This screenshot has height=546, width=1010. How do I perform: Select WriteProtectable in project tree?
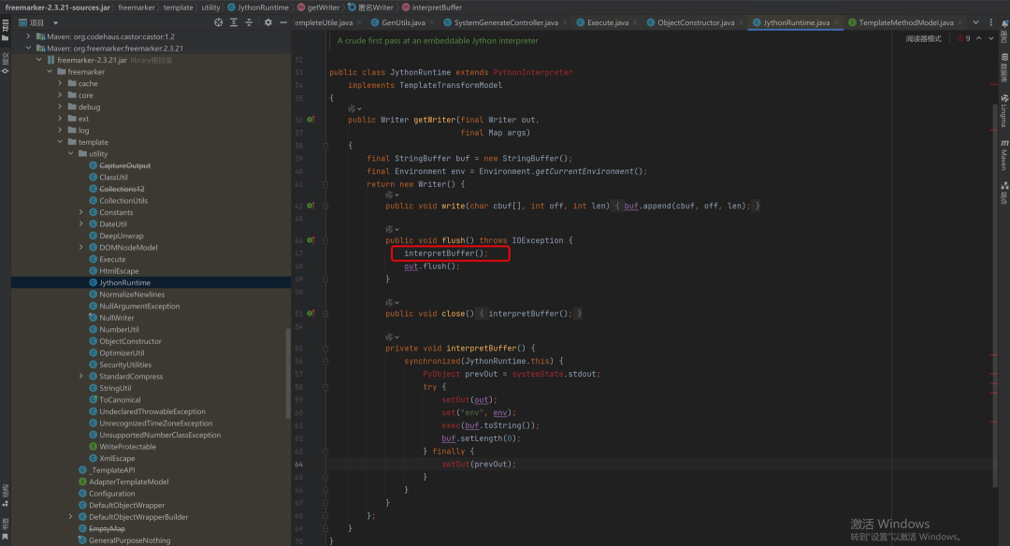coord(127,447)
